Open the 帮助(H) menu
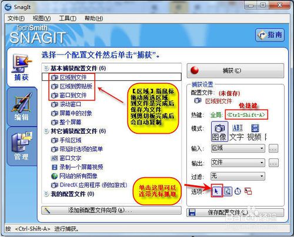Image resolution: width=294 pixels, height=237 pixels. [x=93, y=18]
